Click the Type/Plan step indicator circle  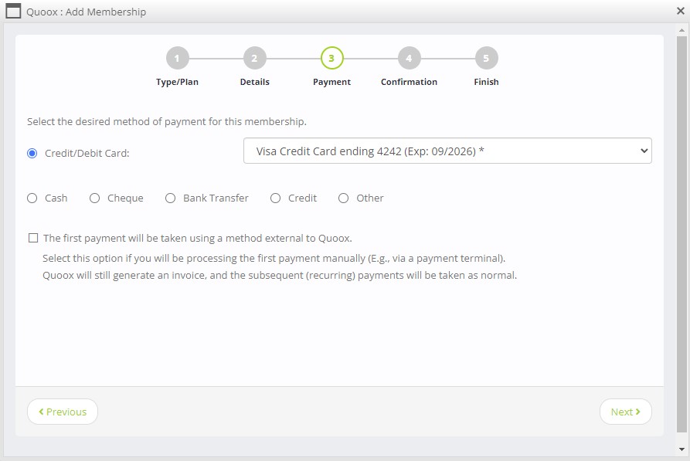pyautogui.click(x=177, y=58)
